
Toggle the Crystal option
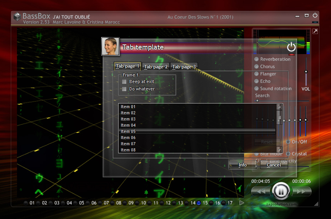[x=288, y=154]
